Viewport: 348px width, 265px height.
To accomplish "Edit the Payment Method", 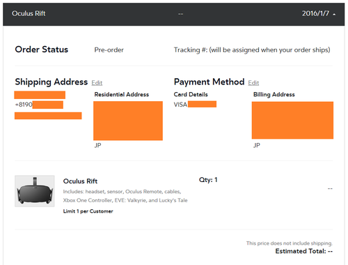I will 253,83.
